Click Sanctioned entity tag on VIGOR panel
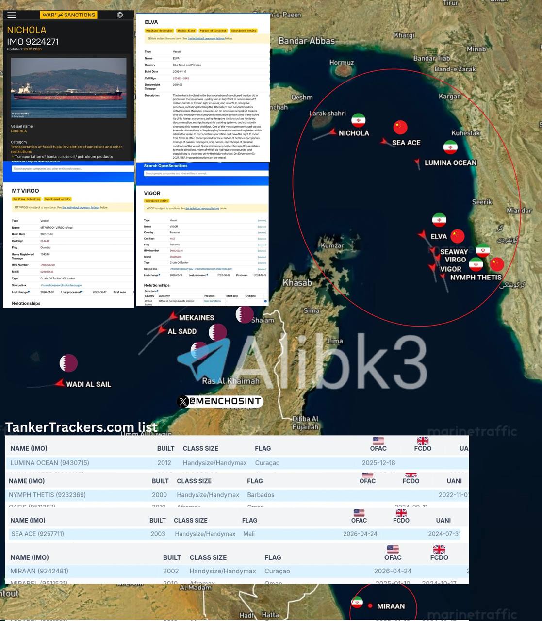The image size is (542, 621). point(157,201)
